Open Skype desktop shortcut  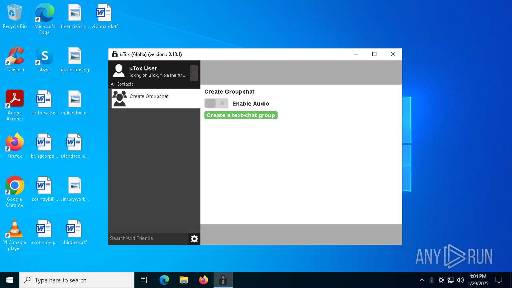[x=44, y=60]
